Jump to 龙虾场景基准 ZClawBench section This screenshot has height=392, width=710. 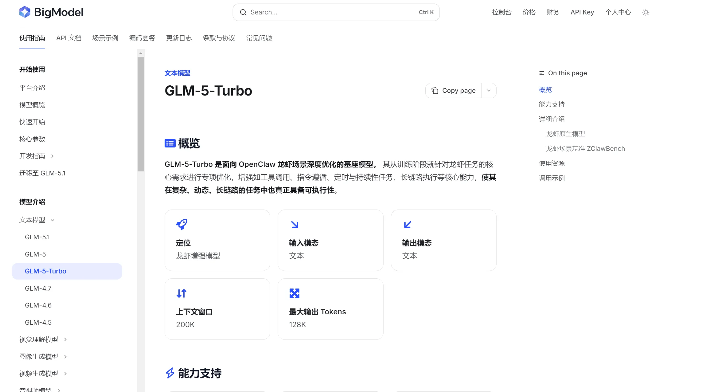[586, 149]
